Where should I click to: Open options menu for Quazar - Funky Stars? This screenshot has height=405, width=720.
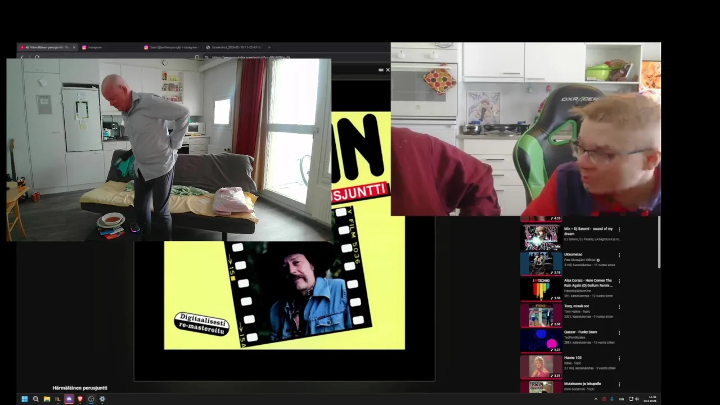coord(619,332)
